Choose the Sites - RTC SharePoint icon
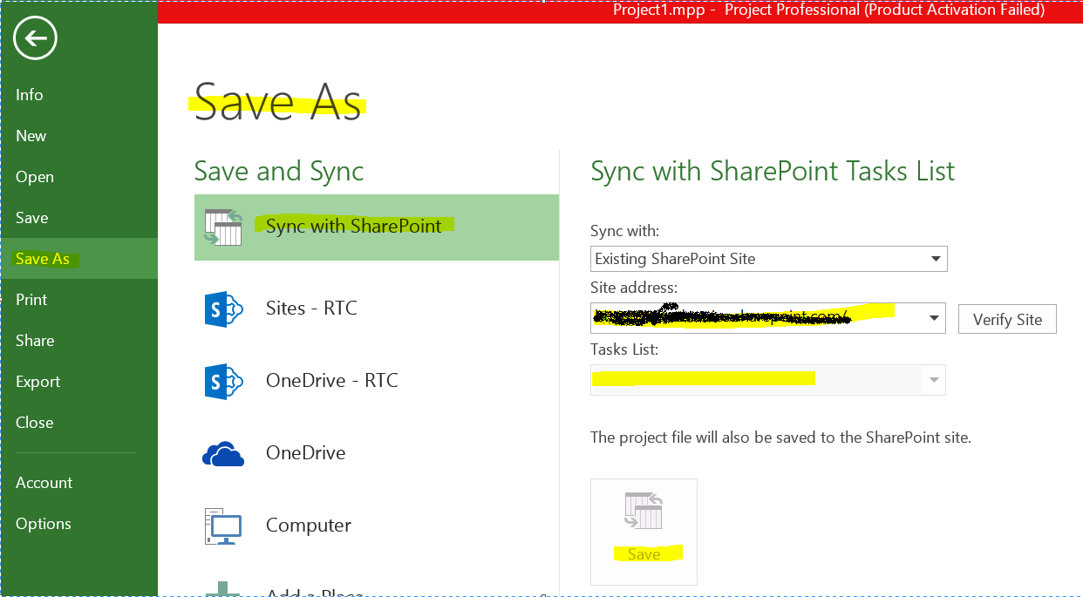This screenshot has height=597, width=1083. (x=223, y=309)
